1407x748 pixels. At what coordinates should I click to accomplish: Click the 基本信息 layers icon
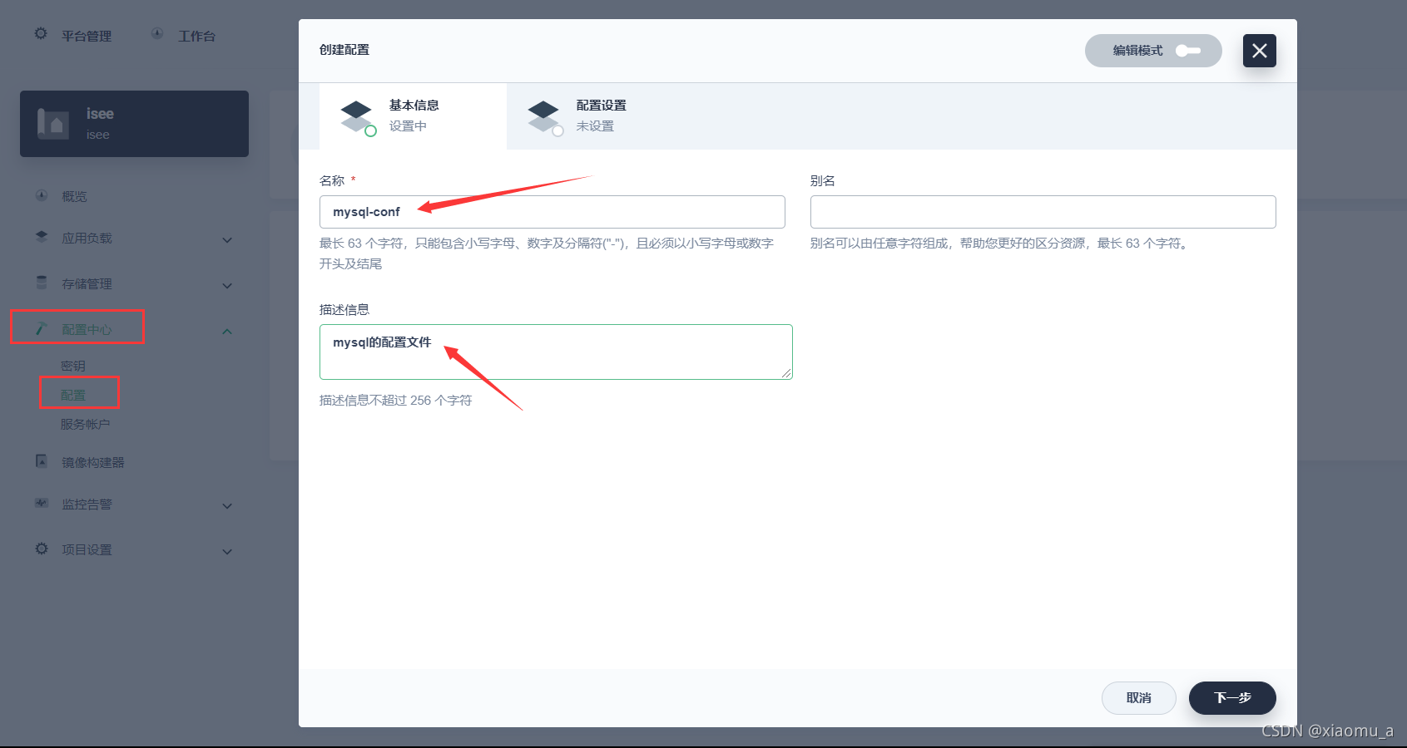(356, 116)
